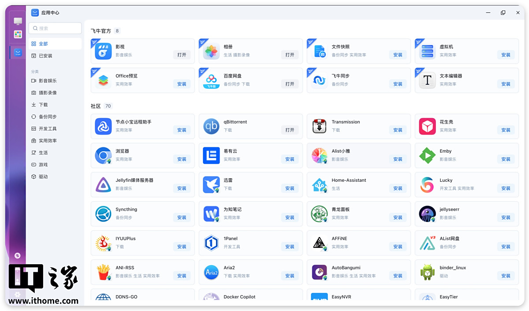The image size is (529, 311).
Task: Open the 影视 app
Action: point(182,55)
